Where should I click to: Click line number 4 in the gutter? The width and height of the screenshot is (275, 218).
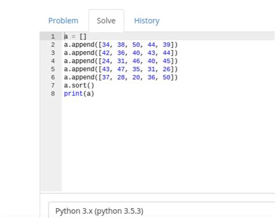tap(53, 61)
